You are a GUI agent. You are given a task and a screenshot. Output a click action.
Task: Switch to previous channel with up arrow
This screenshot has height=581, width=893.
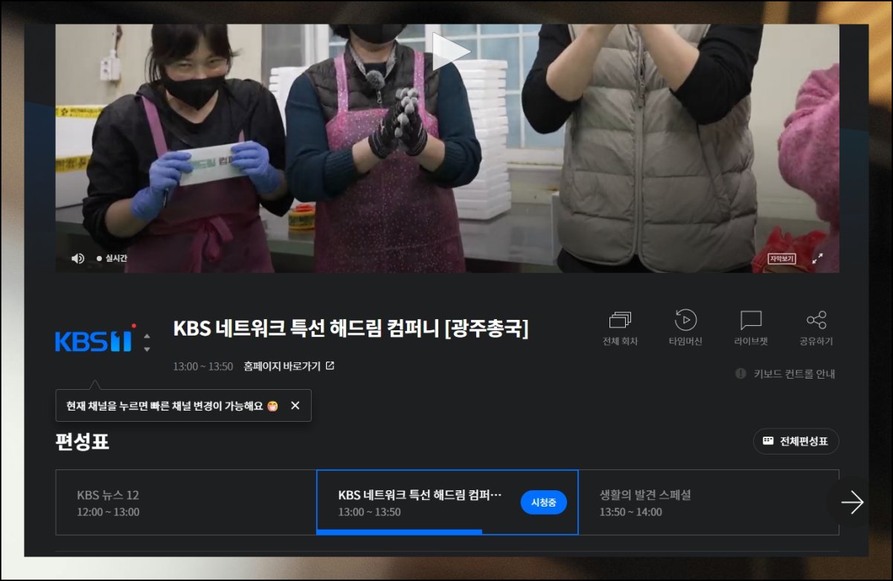pyautogui.click(x=147, y=336)
